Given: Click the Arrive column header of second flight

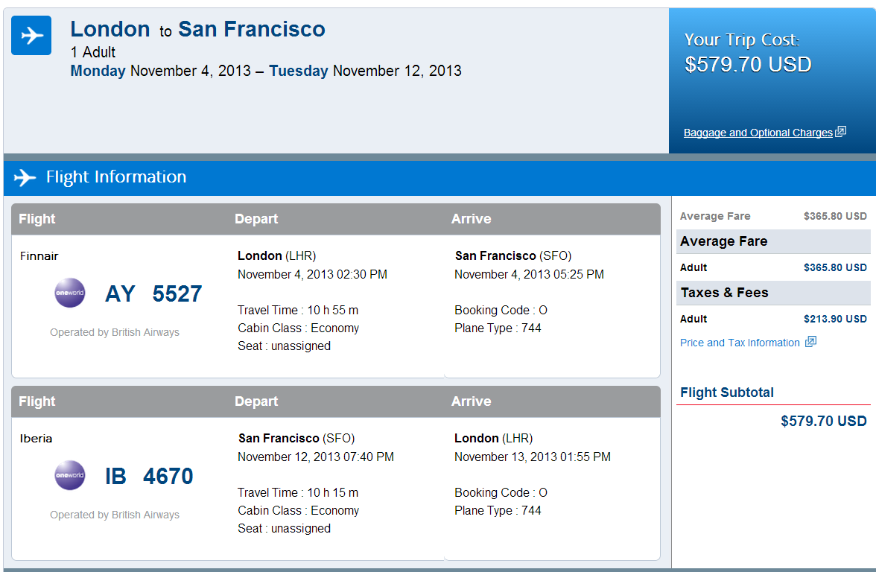Looking at the screenshot, I should (x=471, y=401).
